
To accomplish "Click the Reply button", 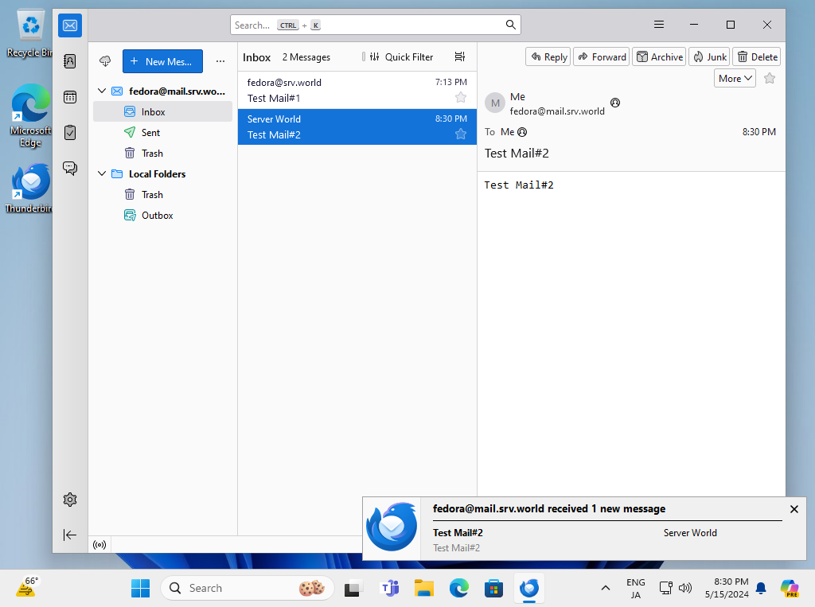I will tap(548, 56).
